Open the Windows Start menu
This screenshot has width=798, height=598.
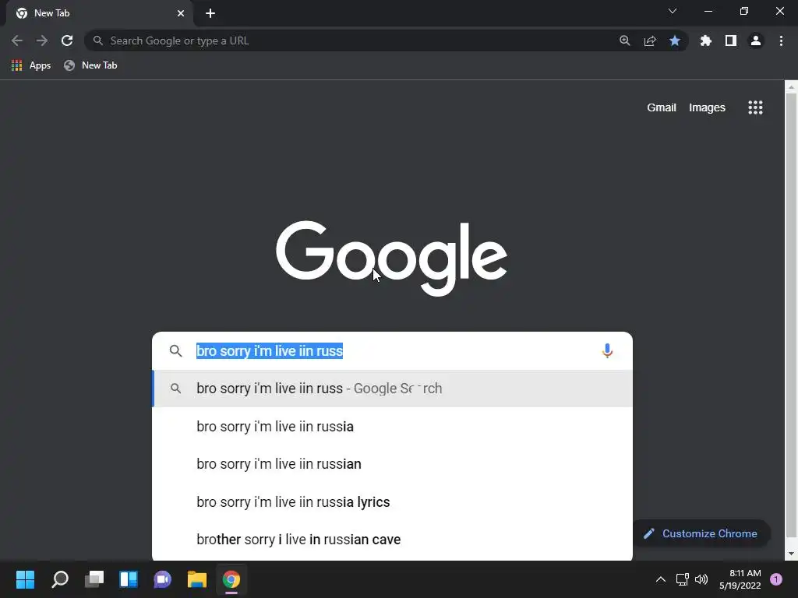click(x=26, y=579)
